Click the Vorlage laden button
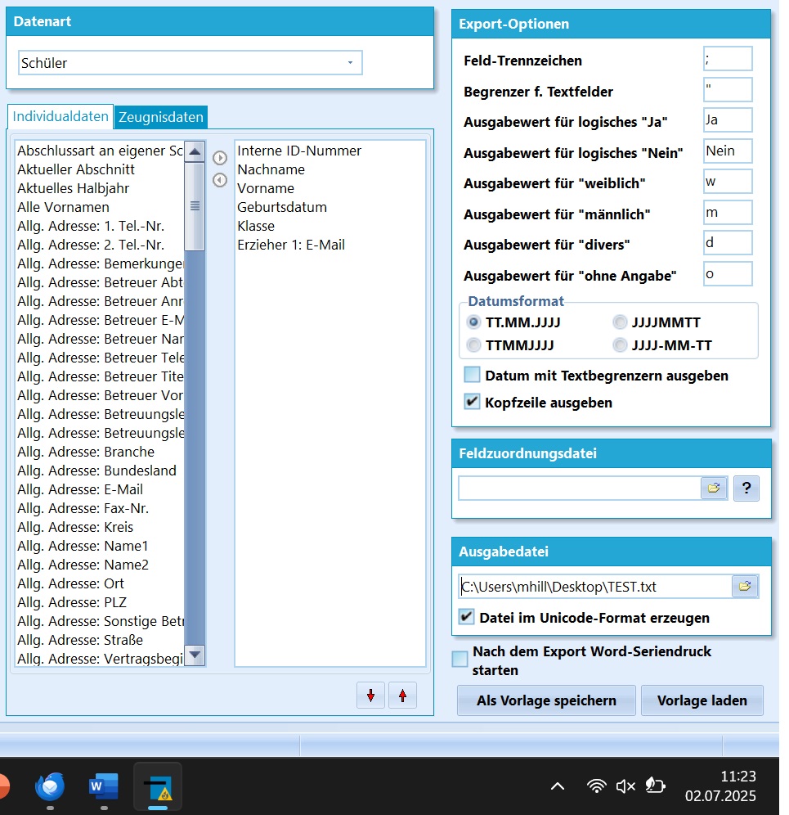789x815 pixels. [x=702, y=701]
